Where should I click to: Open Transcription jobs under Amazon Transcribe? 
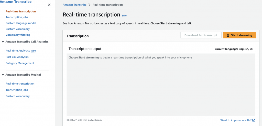tap(17, 17)
